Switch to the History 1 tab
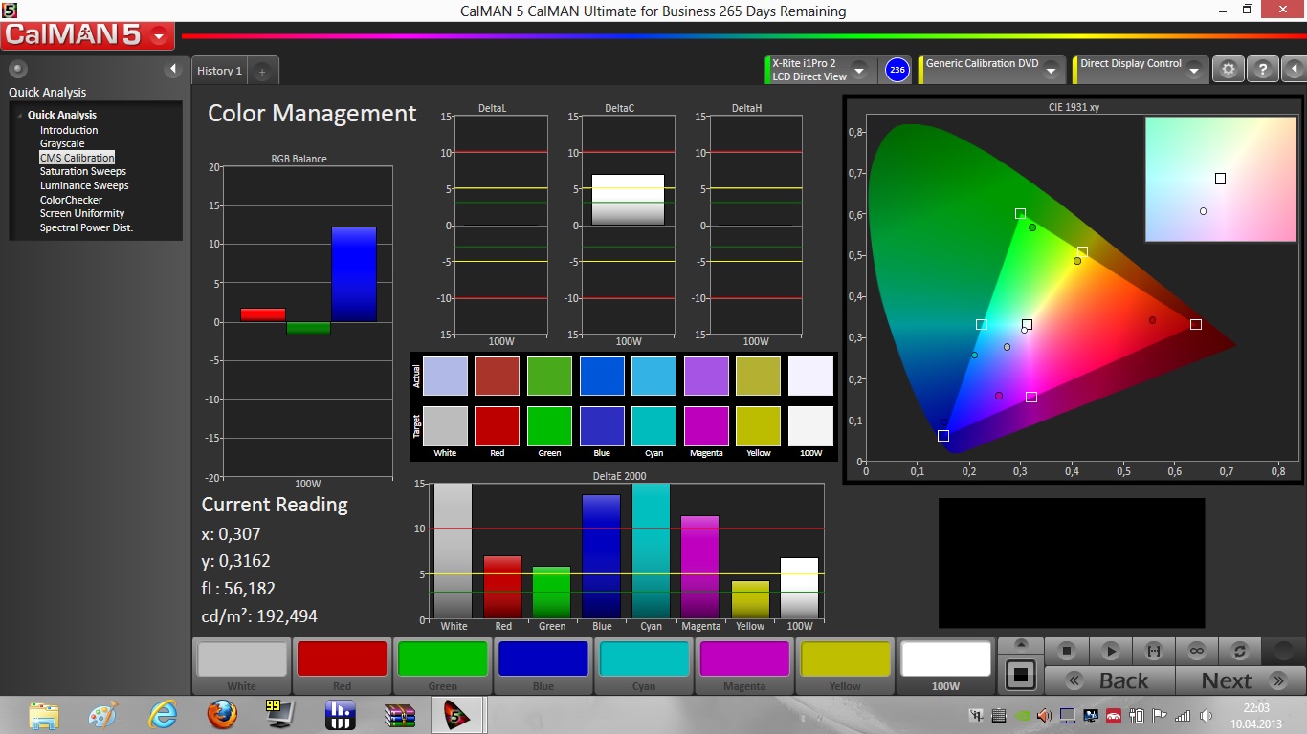This screenshot has width=1307, height=734. (219, 71)
